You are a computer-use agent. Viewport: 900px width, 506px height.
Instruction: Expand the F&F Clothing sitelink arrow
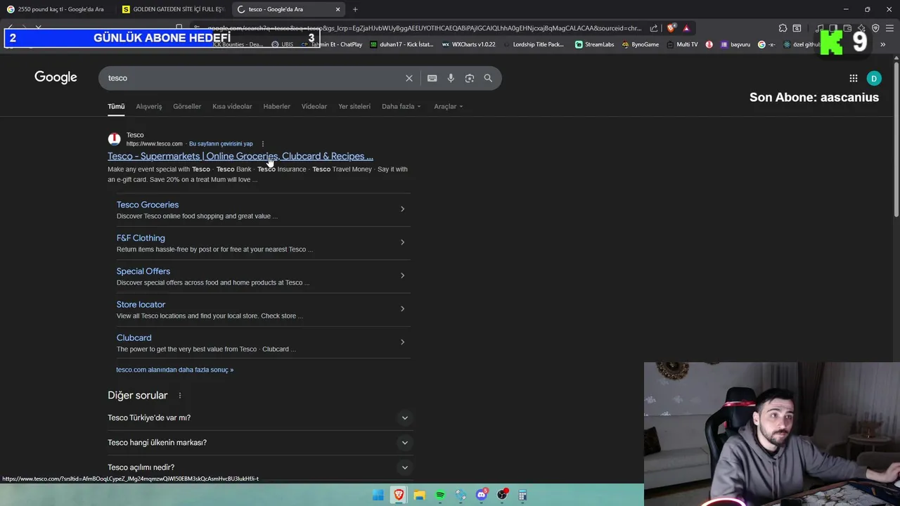pos(402,242)
